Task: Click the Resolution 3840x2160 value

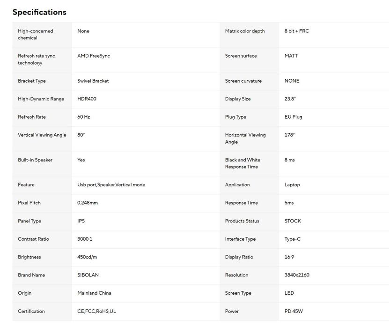Action: (297, 275)
